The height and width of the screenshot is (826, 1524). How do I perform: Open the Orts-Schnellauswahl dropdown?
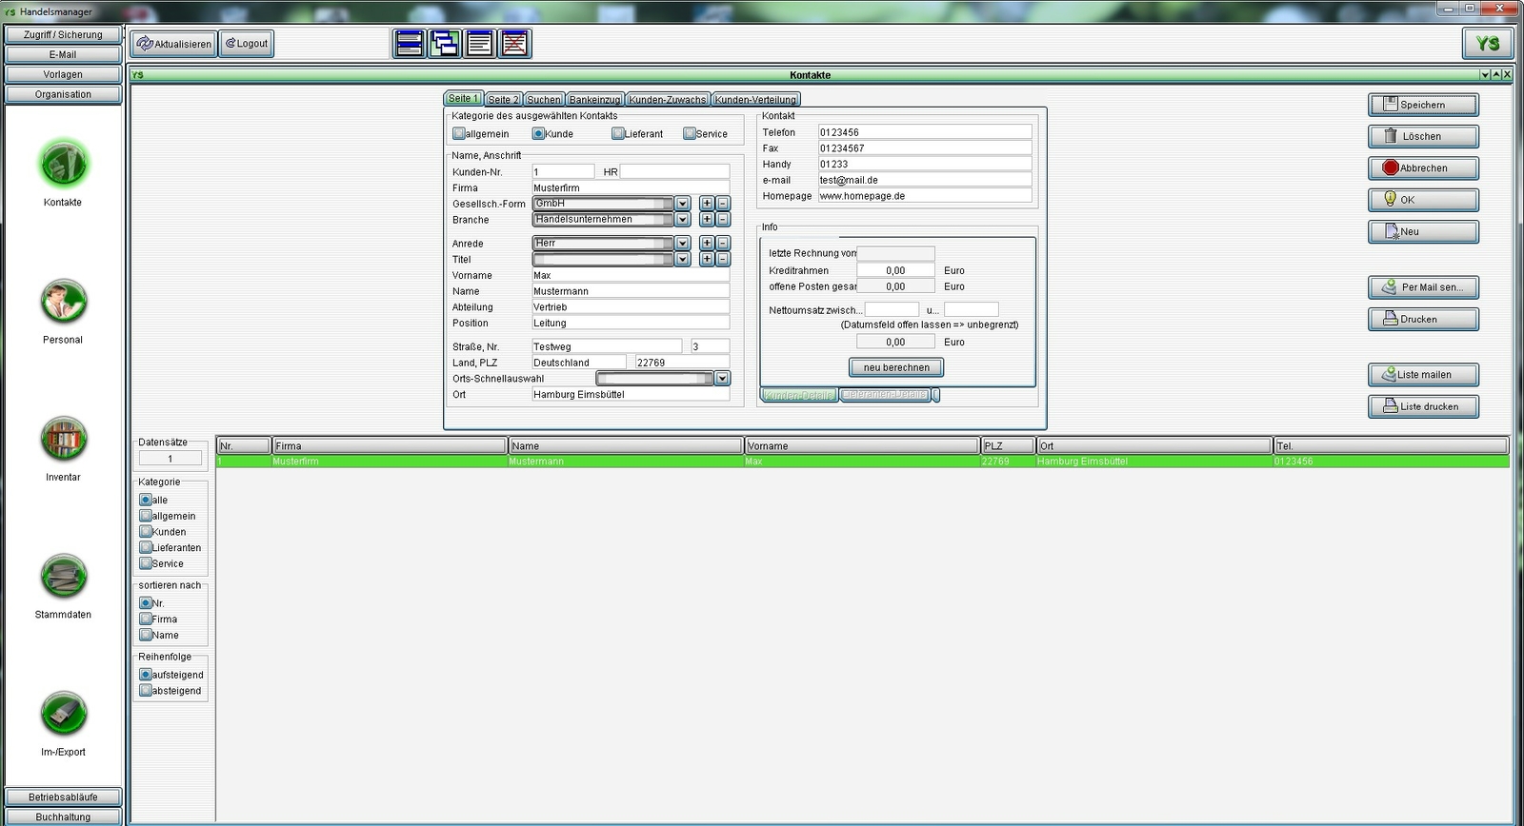coord(722,379)
